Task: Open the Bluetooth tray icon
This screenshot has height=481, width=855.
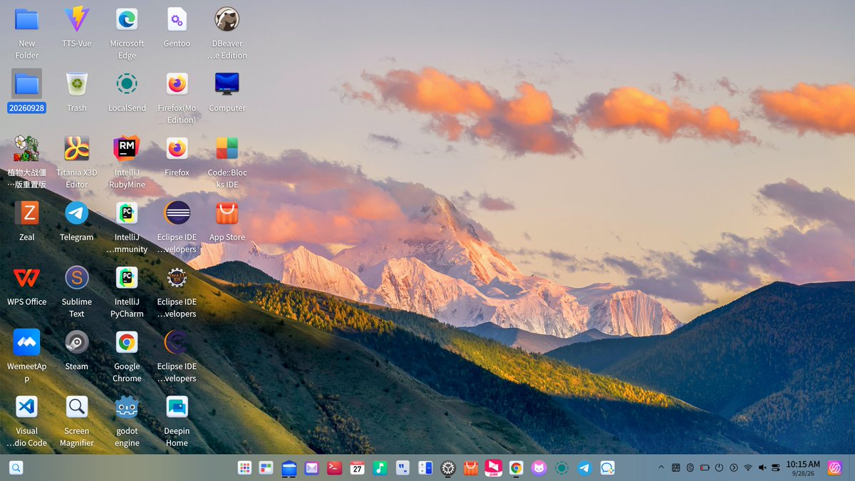Action: [690, 467]
